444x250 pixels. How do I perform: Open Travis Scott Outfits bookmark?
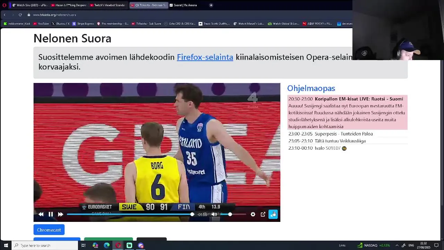tap(214, 24)
